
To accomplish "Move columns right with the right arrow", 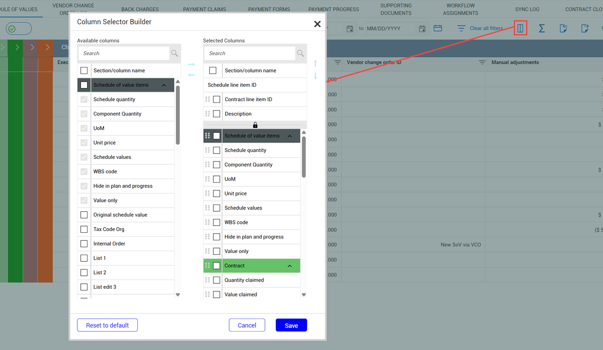I will (191, 64).
